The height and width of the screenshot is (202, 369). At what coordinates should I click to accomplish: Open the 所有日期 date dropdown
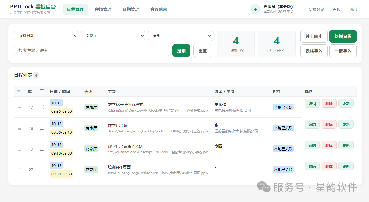click(46, 36)
